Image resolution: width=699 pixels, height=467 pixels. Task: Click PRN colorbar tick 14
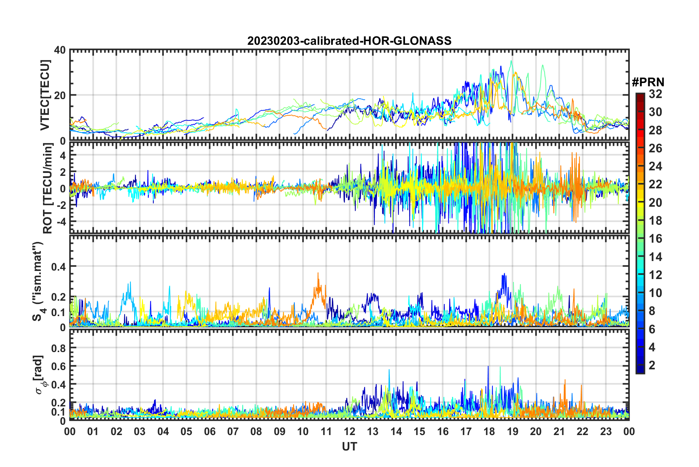coord(656,257)
